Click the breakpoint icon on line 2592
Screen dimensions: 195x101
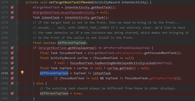(x=12, y=93)
